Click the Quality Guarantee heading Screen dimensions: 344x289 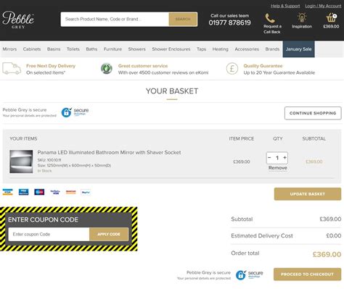coord(263,66)
